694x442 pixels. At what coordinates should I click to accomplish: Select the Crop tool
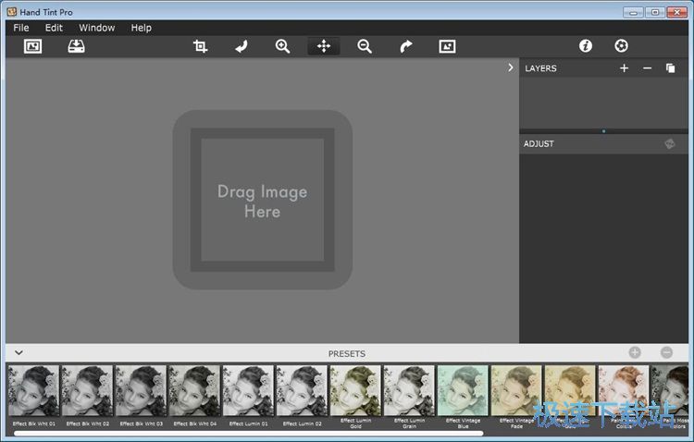pos(200,46)
